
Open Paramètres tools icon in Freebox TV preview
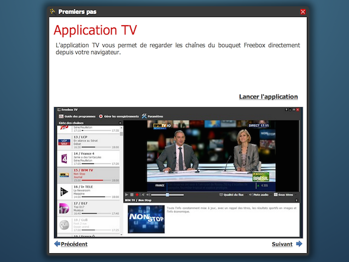(x=144, y=116)
